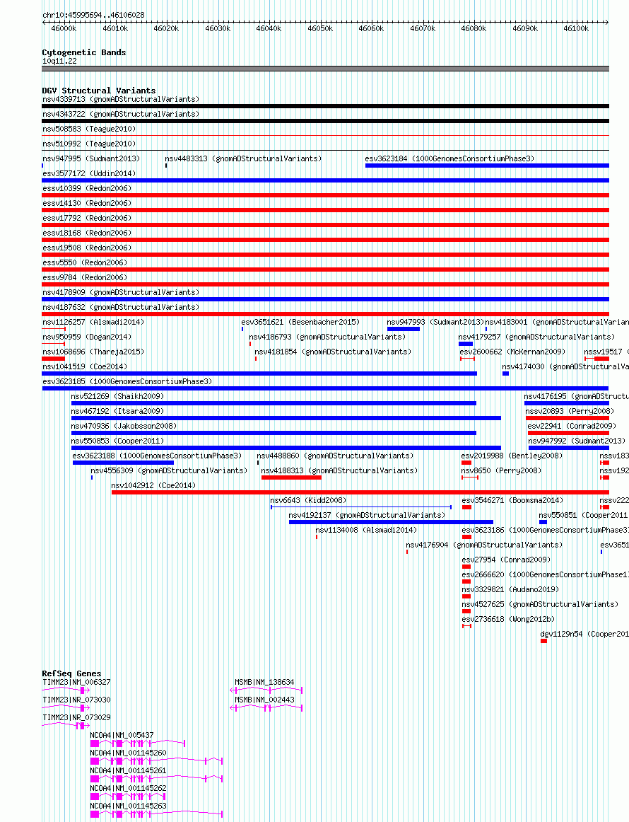Select the essv17792 Redon2006 label
629x822 pixels.
coord(87,218)
